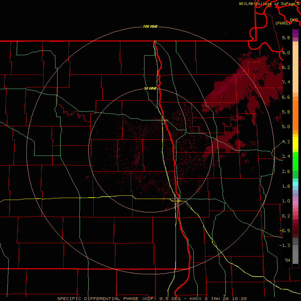Pick the light peach color band

pos(295,69)
